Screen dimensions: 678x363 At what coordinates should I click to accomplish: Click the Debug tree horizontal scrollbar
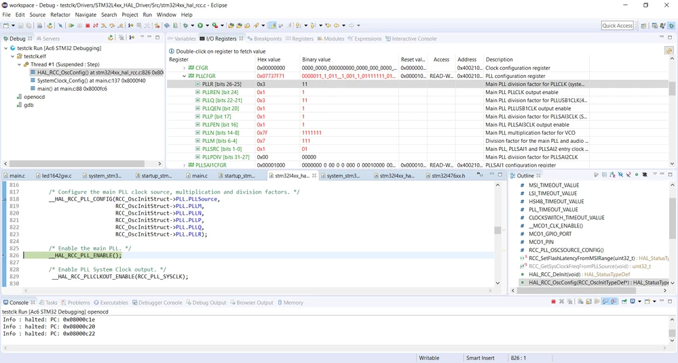coord(77,164)
